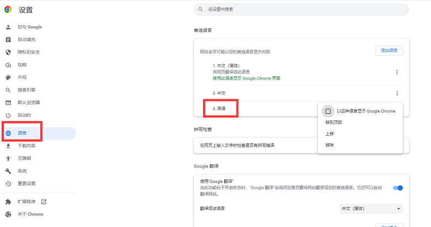This screenshot has width=431, height=227.
Task: Choose 移除 from the context menu
Action: click(329, 145)
